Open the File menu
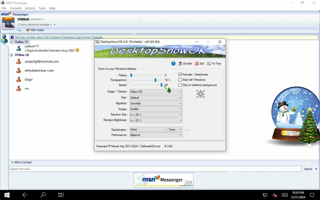The width and height of the screenshot is (320, 200). coord(4,8)
